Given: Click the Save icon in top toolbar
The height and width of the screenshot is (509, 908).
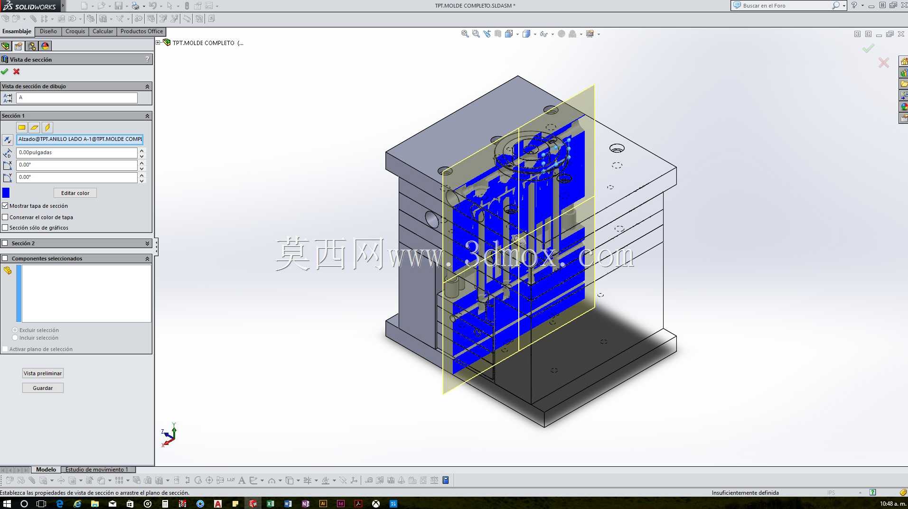Looking at the screenshot, I should pyautogui.click(x=119, y=6).
